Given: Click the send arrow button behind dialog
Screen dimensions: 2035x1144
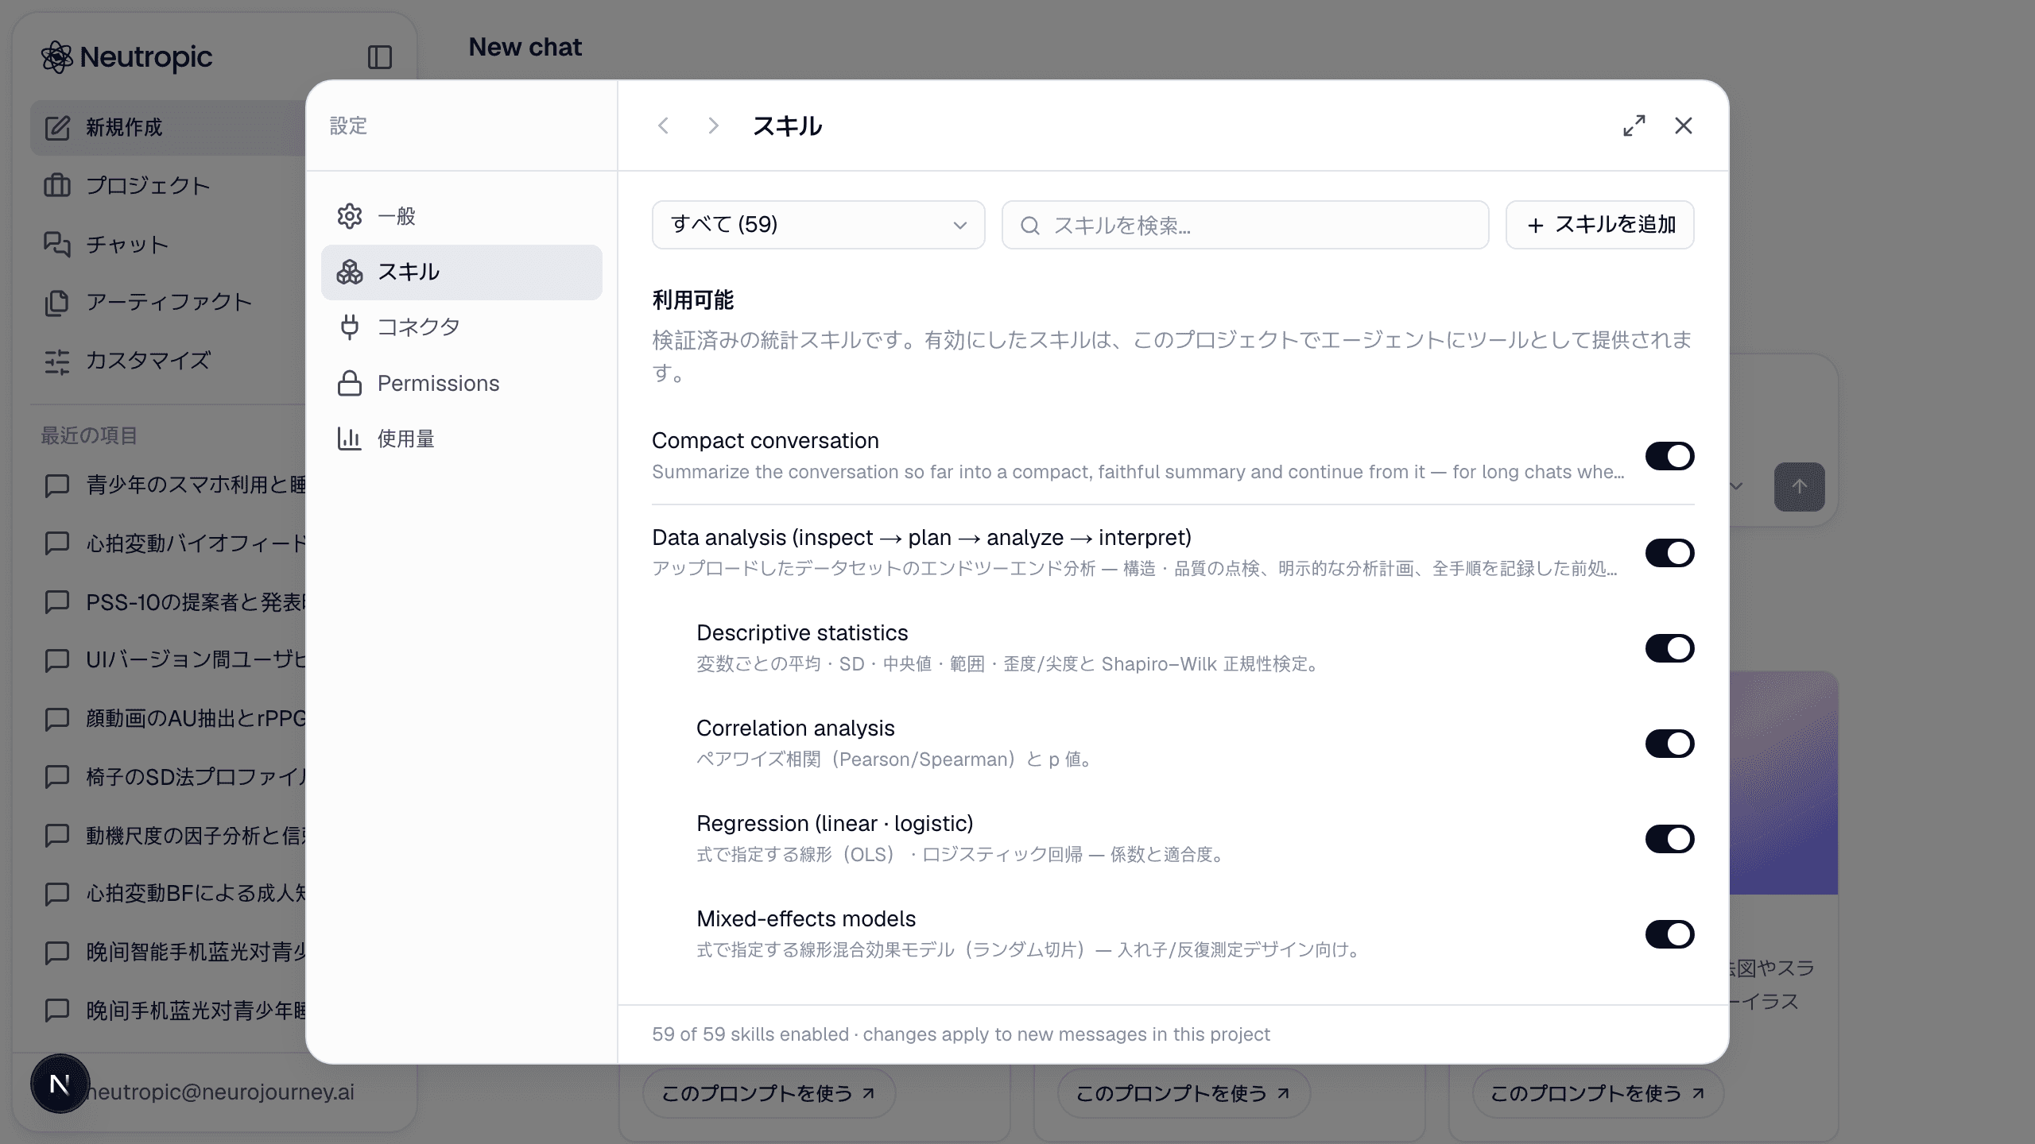Looking at the screenshot, I should point(1800,486).
